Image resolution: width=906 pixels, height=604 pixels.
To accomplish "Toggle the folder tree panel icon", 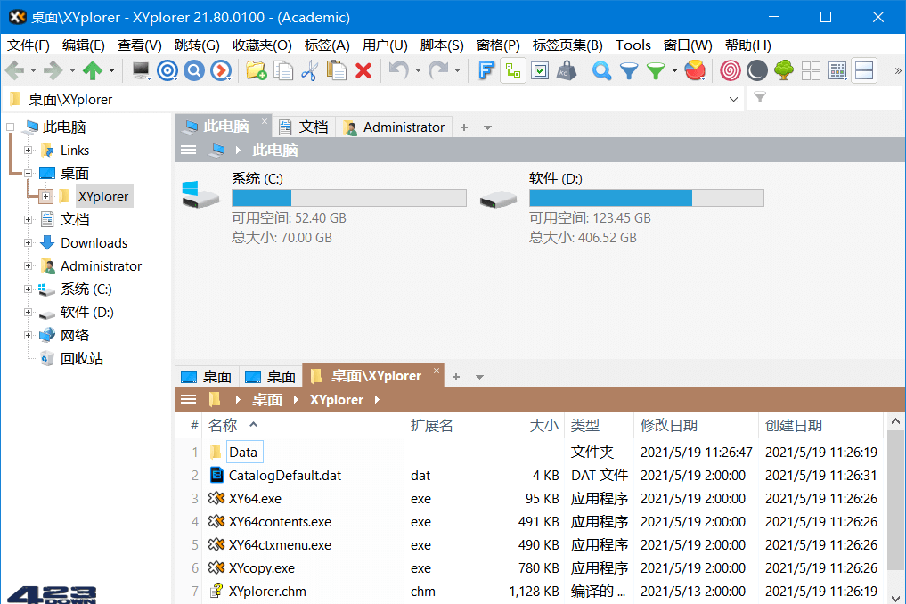I will [512, 71].
